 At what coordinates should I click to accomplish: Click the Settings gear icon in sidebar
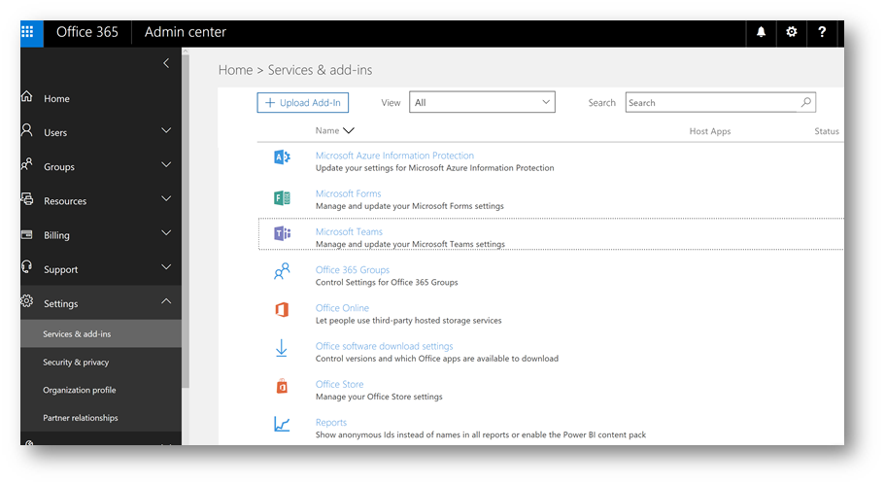pyautogui.click(x=26, y=301)
